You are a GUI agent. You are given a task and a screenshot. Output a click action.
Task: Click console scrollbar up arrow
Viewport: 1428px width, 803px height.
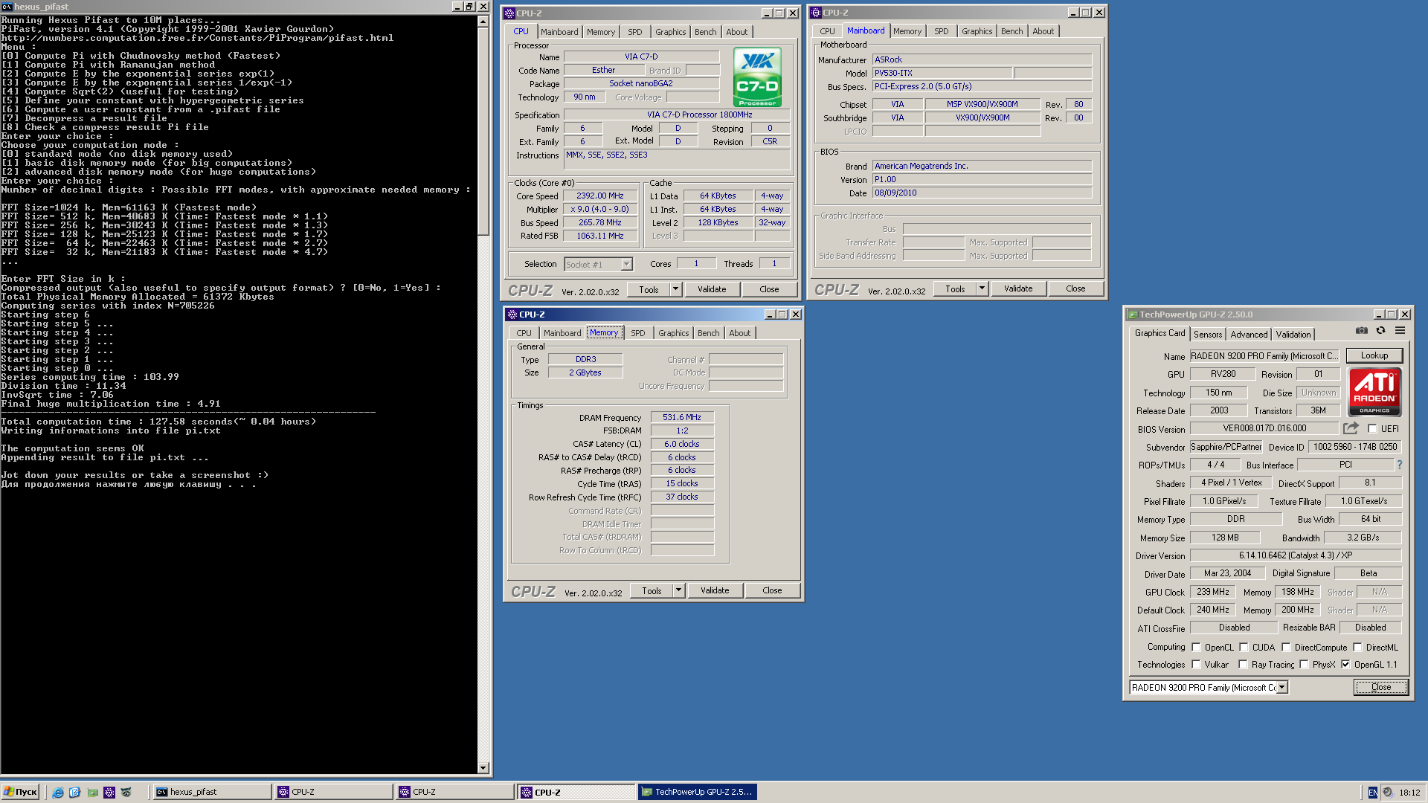[483, 22]
